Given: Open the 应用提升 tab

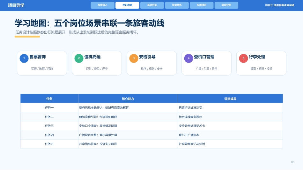Looking at the screenshot, I should tap(202, 5).
